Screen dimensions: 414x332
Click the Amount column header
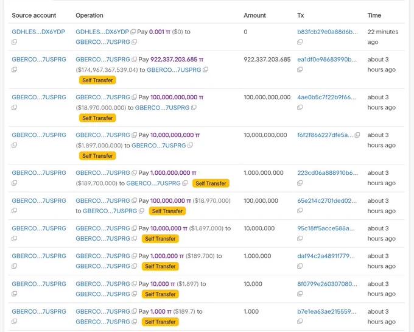(x=254, y=15)
